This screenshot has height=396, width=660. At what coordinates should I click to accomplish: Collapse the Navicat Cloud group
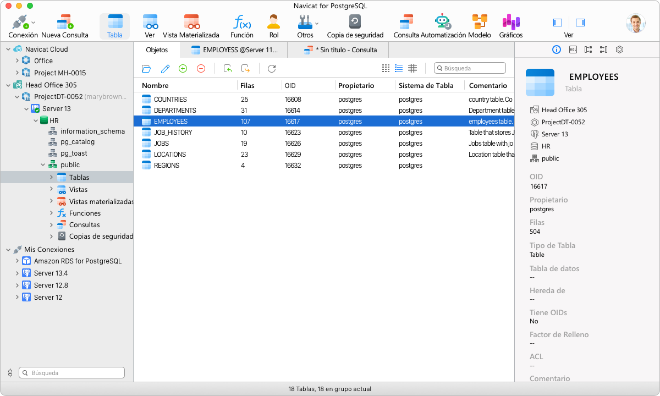coord(8,49)
